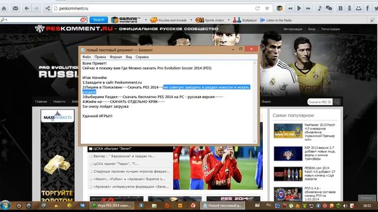Open Sports Action toolbar link
The image size is (378, 212).
tap(210, 20)
